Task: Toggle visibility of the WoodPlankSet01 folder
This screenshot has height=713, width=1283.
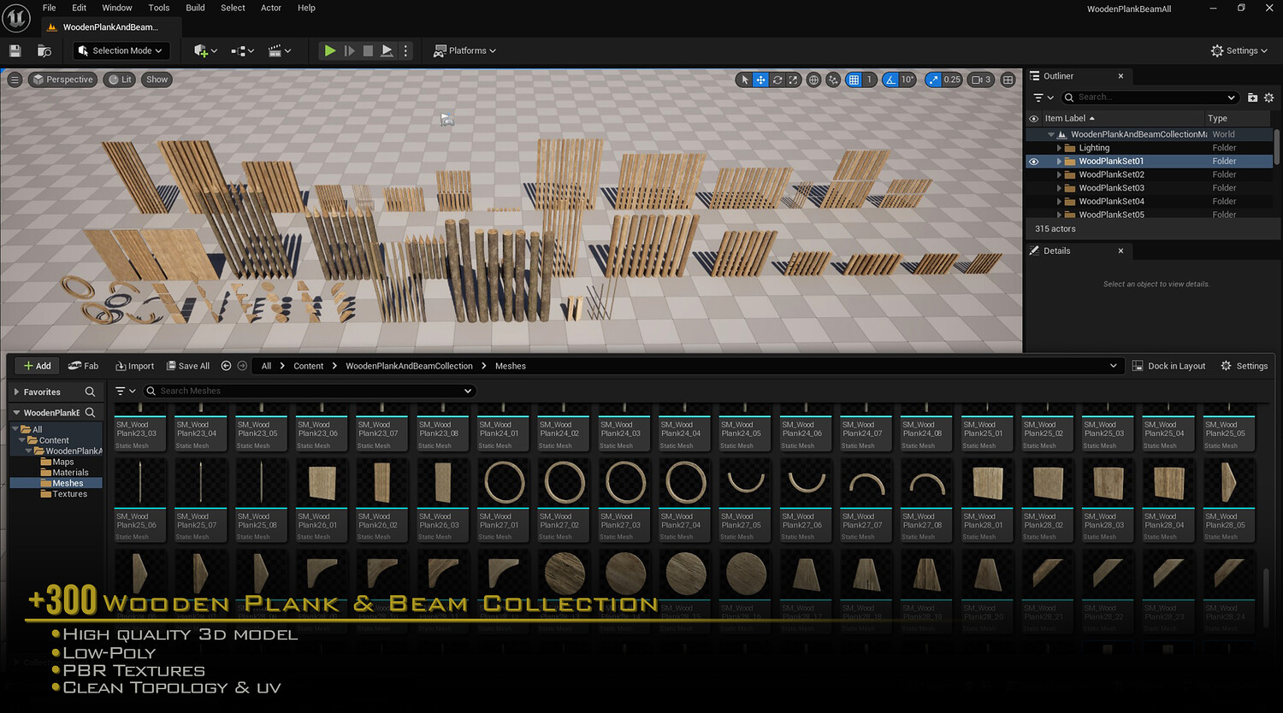Action: point(1033,161)
